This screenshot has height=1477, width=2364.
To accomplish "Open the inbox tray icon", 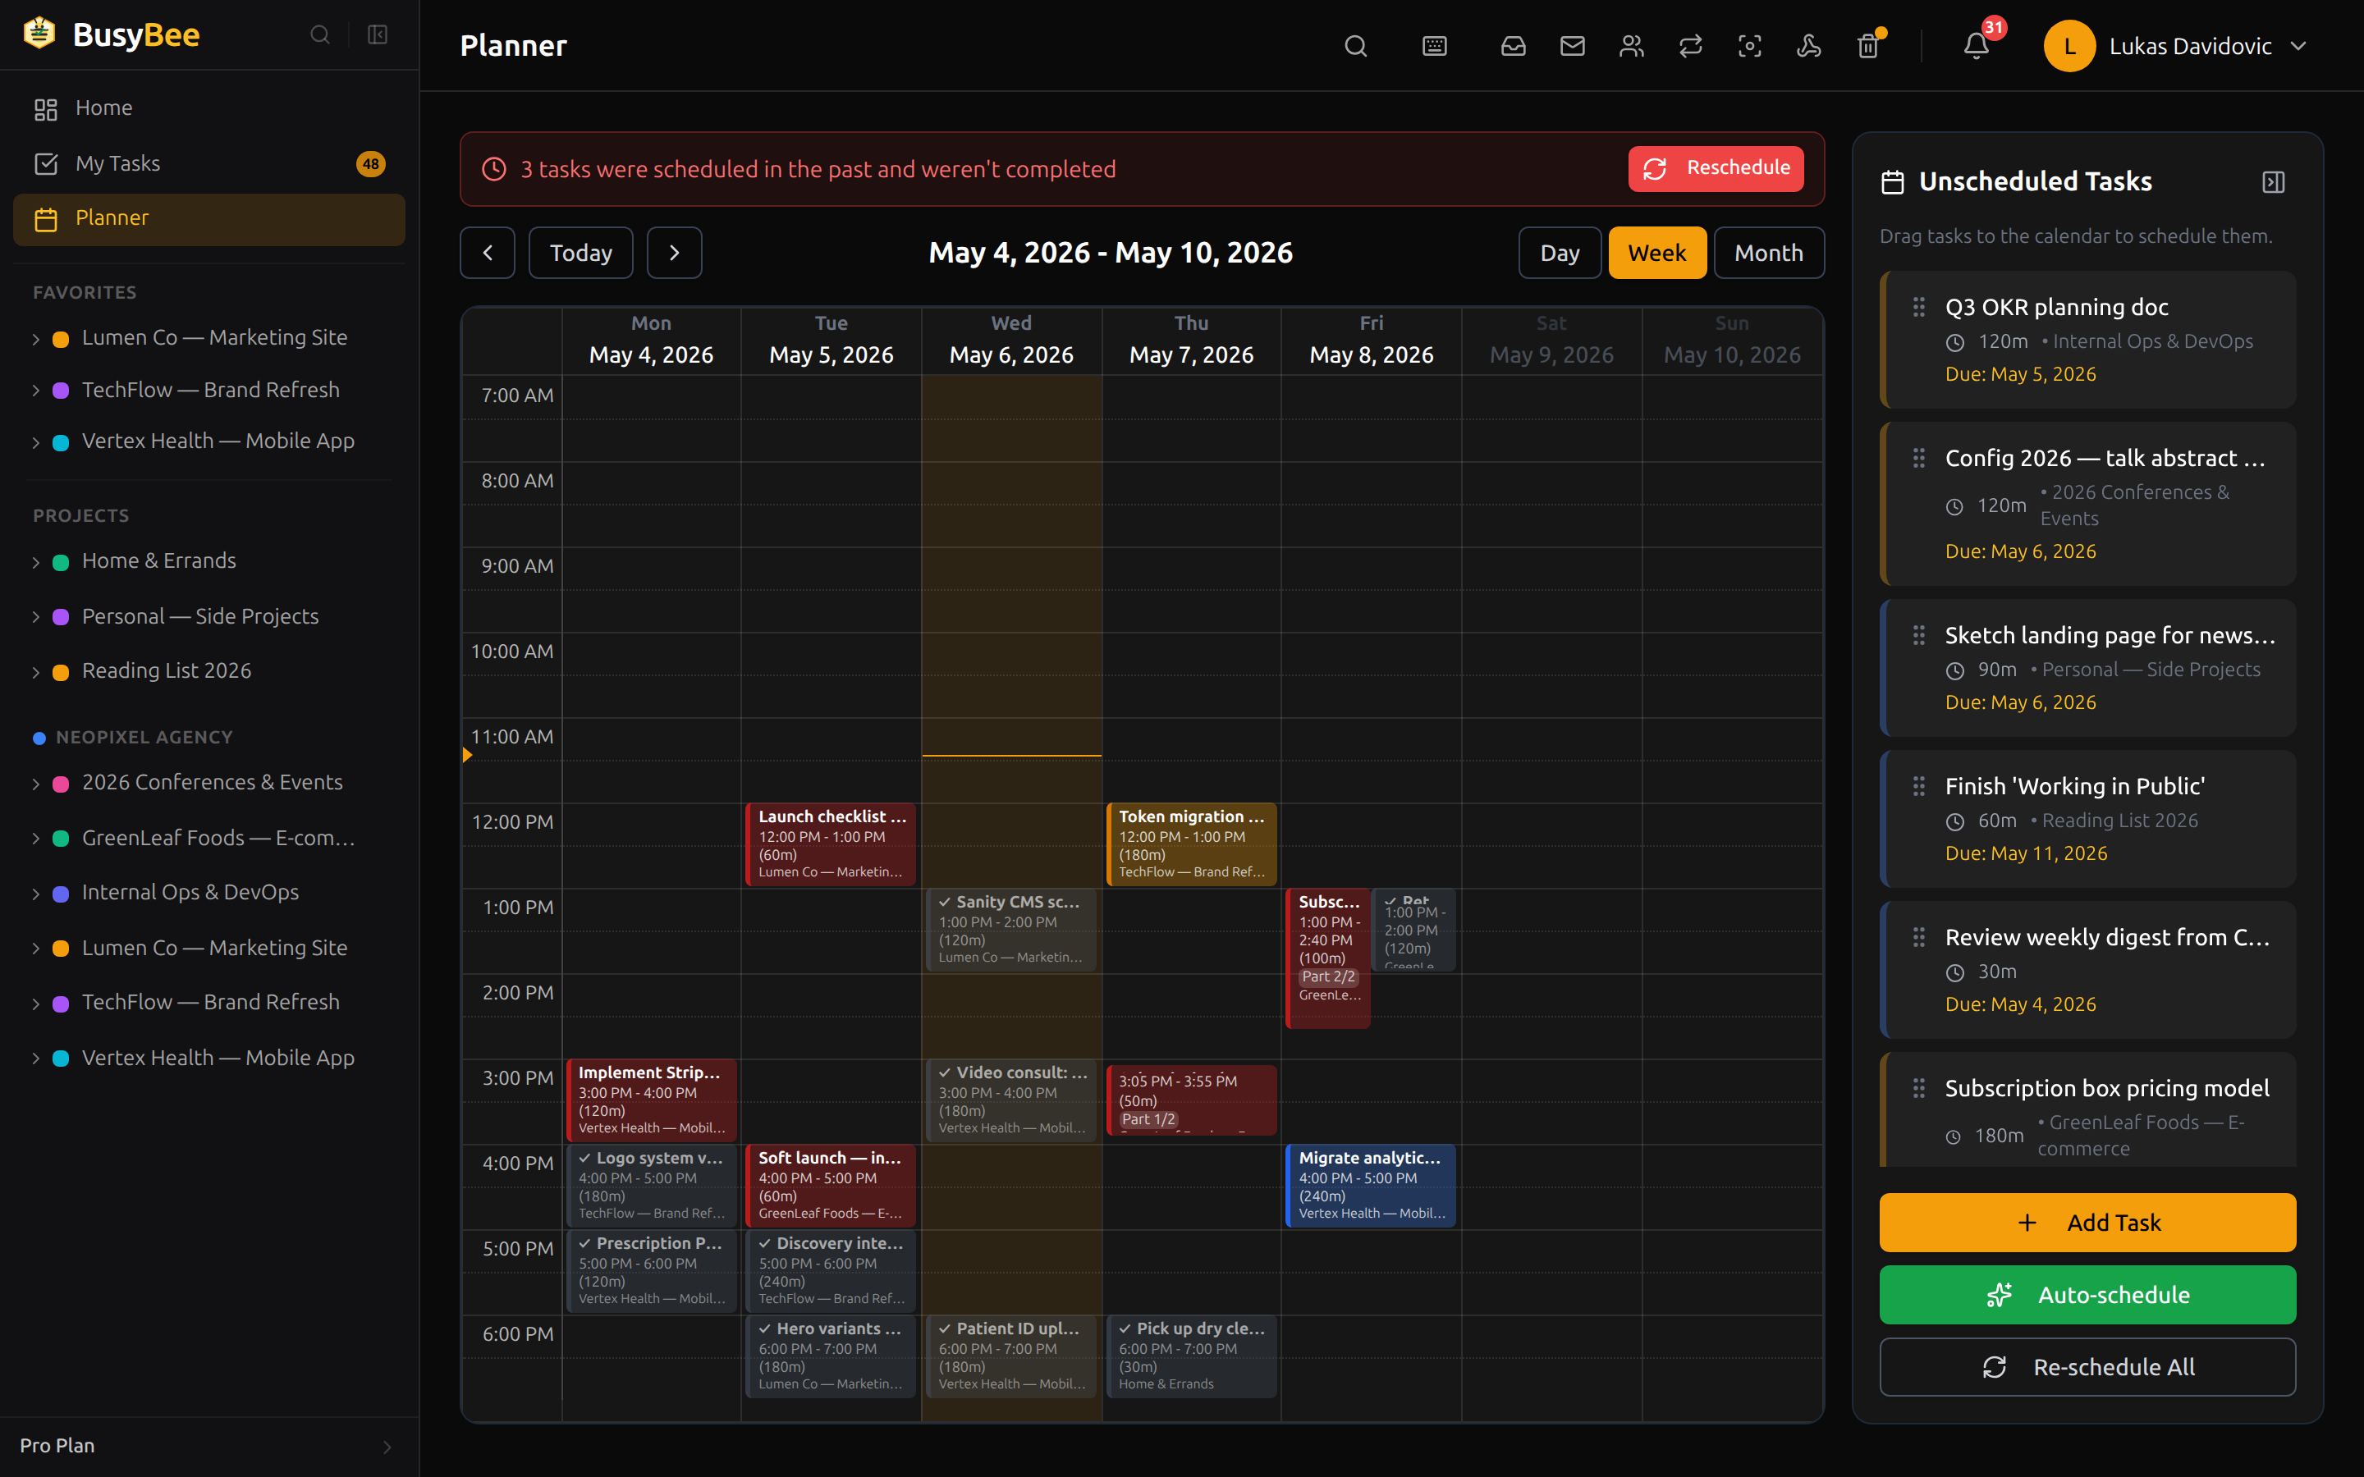I will pos(1513,46).
